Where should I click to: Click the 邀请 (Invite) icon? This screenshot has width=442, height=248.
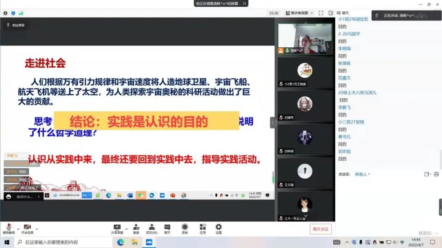136,228
